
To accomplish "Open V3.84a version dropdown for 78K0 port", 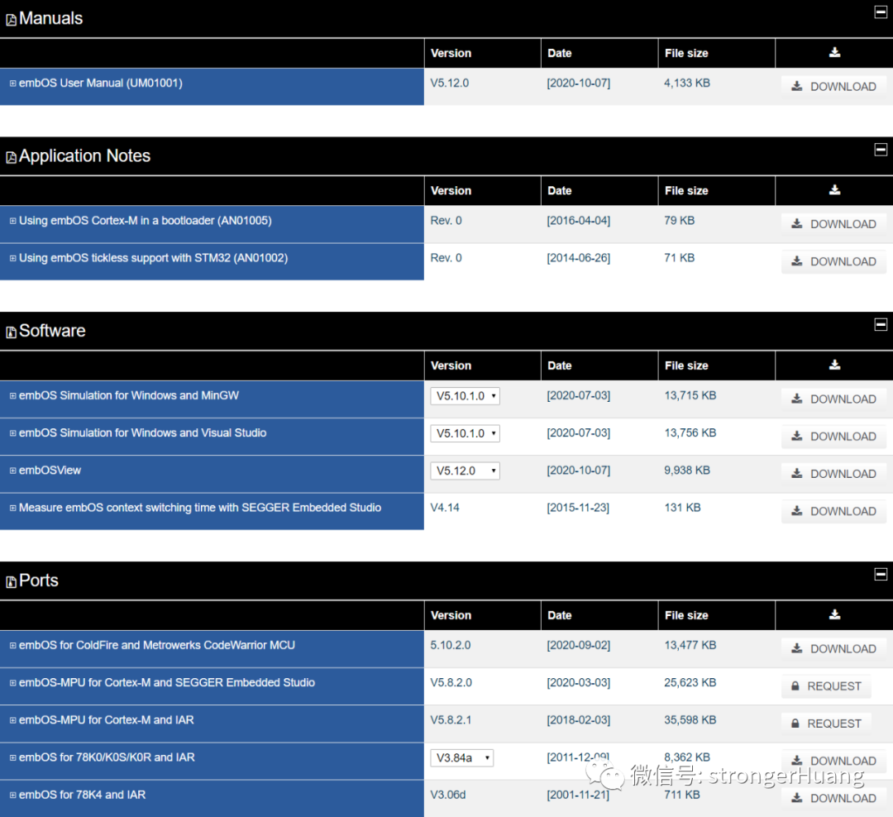I will 462,758.
